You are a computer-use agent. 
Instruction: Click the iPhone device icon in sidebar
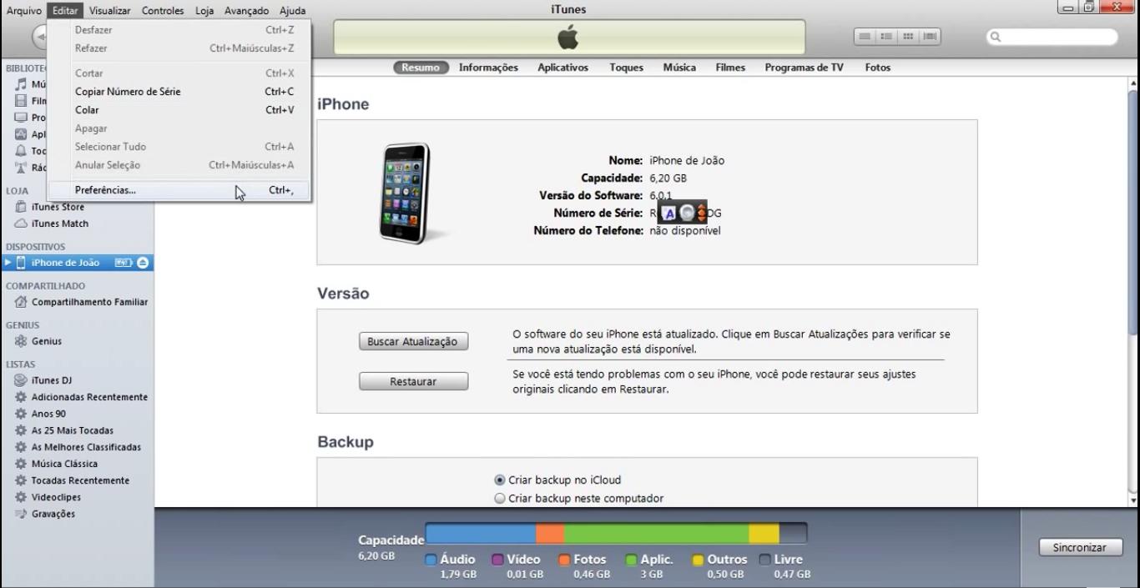click(x=22, y=263)
